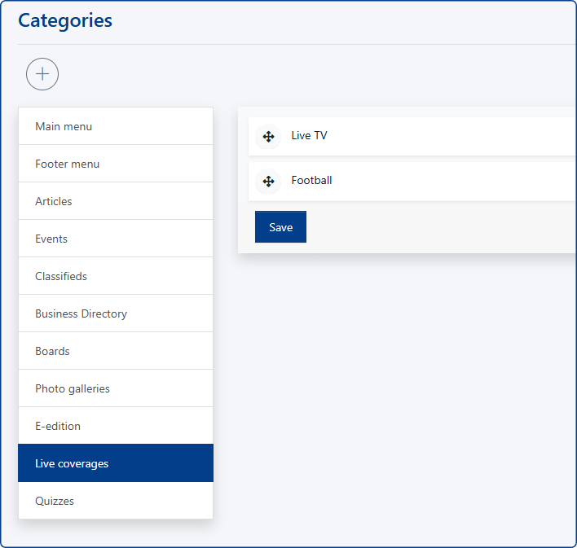Click empty gray space right of Save button

tap(440, 228)
